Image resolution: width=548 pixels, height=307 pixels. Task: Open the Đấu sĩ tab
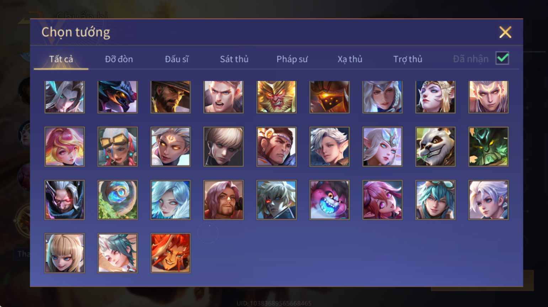click(x=177, y=59)
